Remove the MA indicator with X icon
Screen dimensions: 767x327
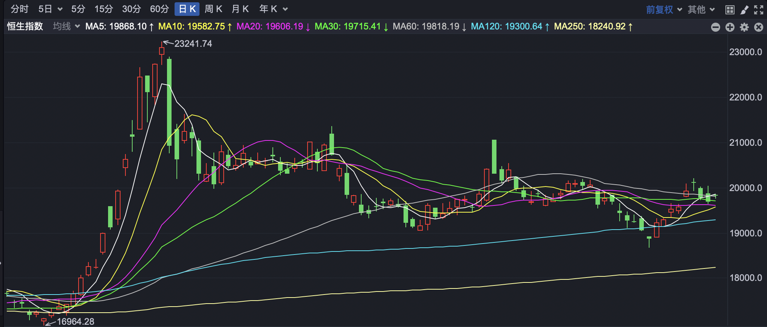click(x=759, y=27)
